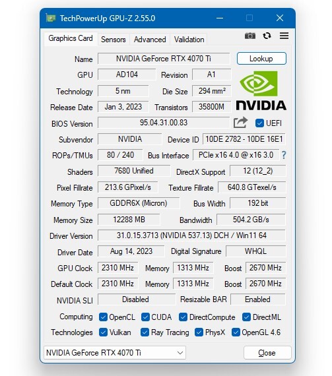Take a screenshot with the camera icon

249,36
